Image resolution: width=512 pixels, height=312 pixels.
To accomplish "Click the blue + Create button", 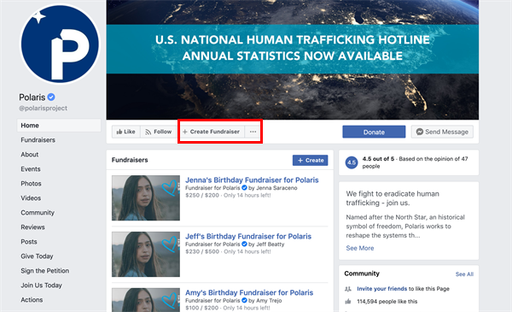I will 311,160.
